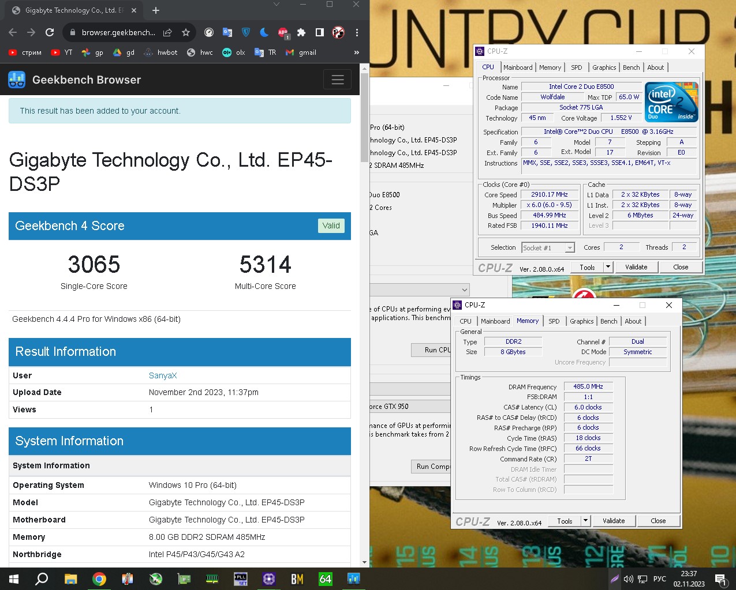The height and width of the screenshot is (590, 736).
Task: Open volume control in system tray
Action: tap(628, 578)
